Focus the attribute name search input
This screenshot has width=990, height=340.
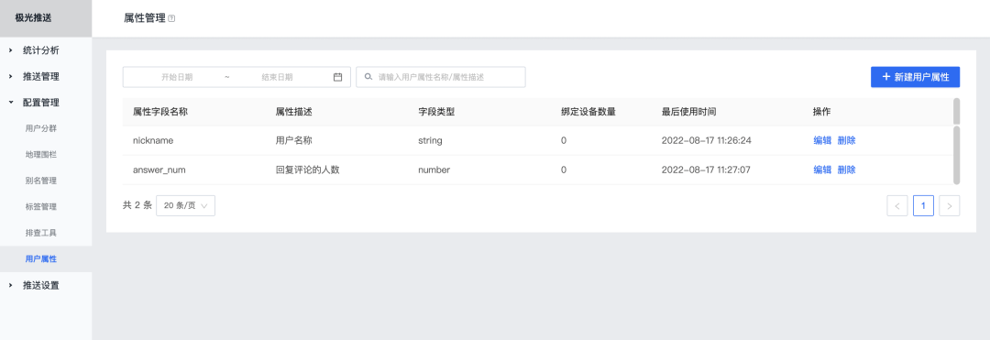(x=441, y=77)
